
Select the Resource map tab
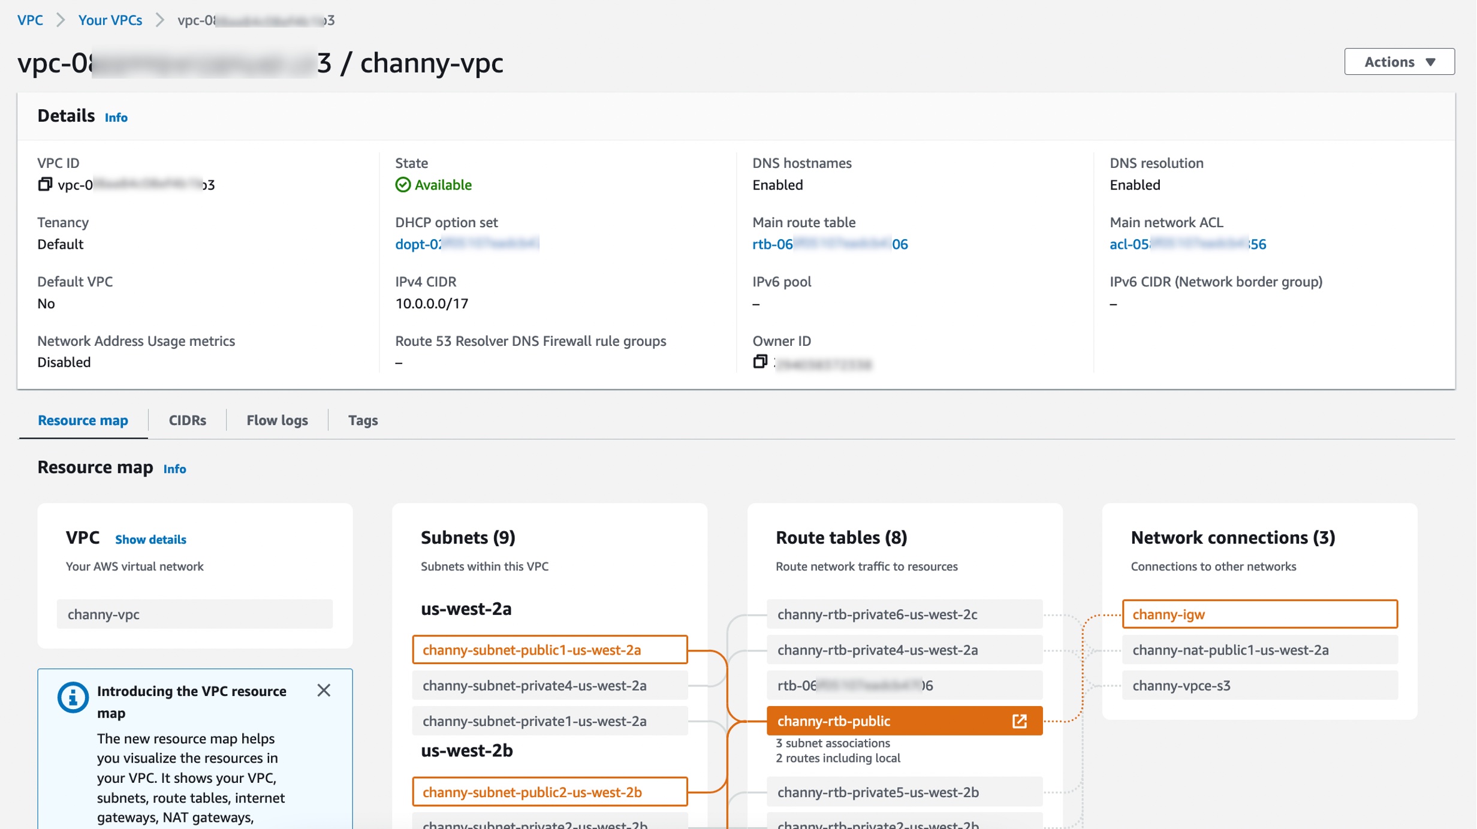click(82, 419)
